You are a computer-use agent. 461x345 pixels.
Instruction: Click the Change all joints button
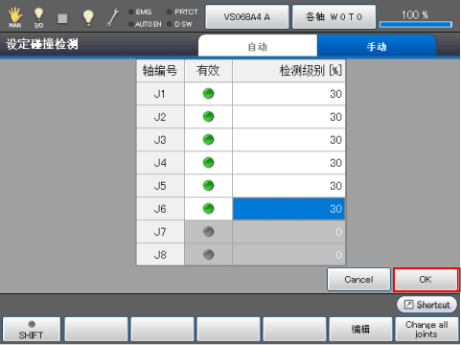click(426, 330)
